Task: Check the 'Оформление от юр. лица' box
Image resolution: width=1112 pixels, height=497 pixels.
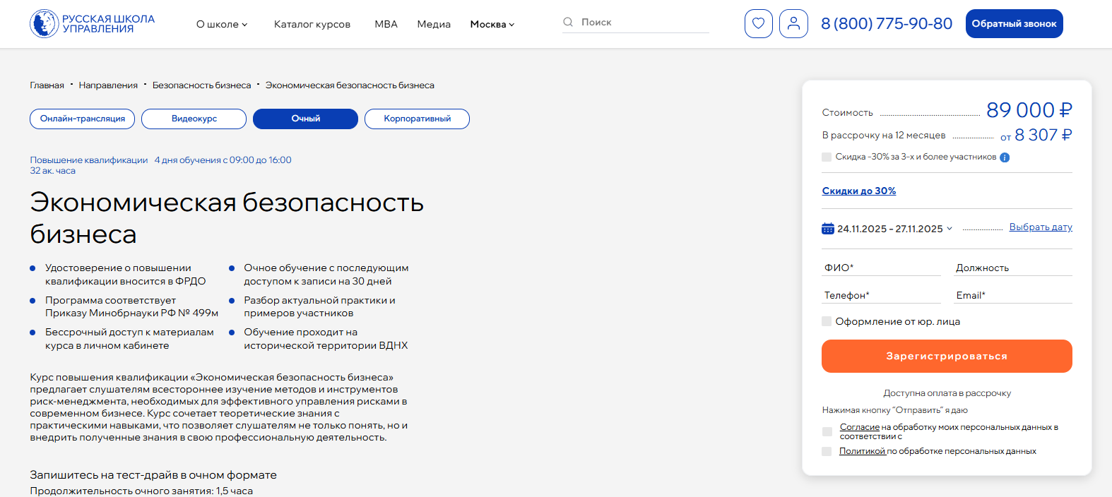Action: coord(827,321)
